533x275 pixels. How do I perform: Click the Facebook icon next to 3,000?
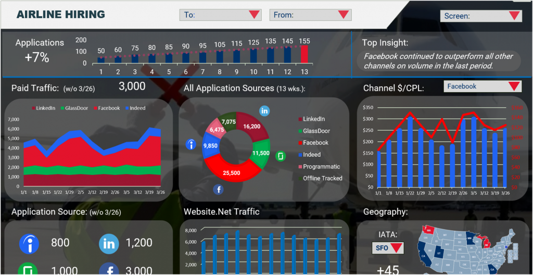(x=109, y=269)
